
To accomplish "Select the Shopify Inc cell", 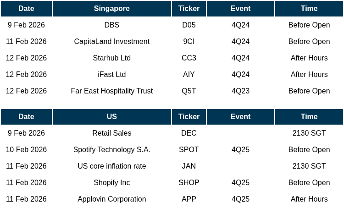I will [x=111, y=183].
